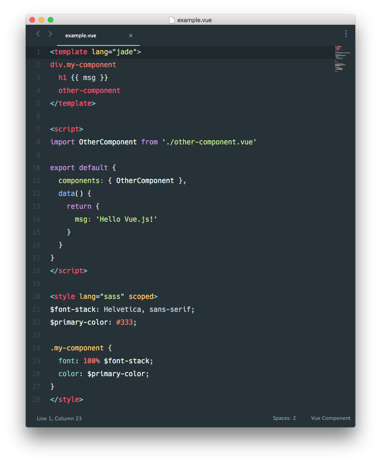Open the Vue Component syntax selector
The image size is (381, 464).
point(330,418)
